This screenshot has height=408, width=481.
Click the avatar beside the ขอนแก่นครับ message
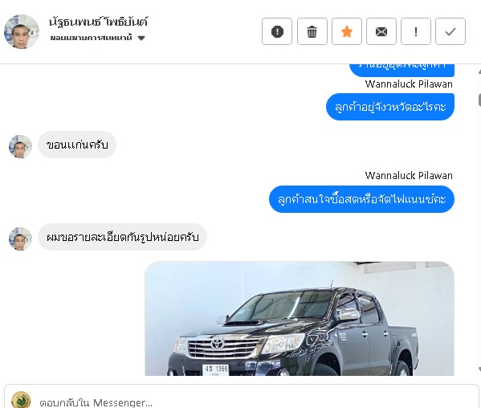pos(20,147)
